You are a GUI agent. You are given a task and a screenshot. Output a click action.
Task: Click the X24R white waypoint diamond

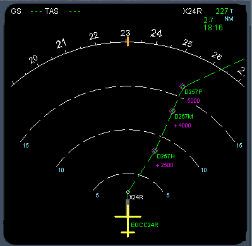click(x=128, y=192)
